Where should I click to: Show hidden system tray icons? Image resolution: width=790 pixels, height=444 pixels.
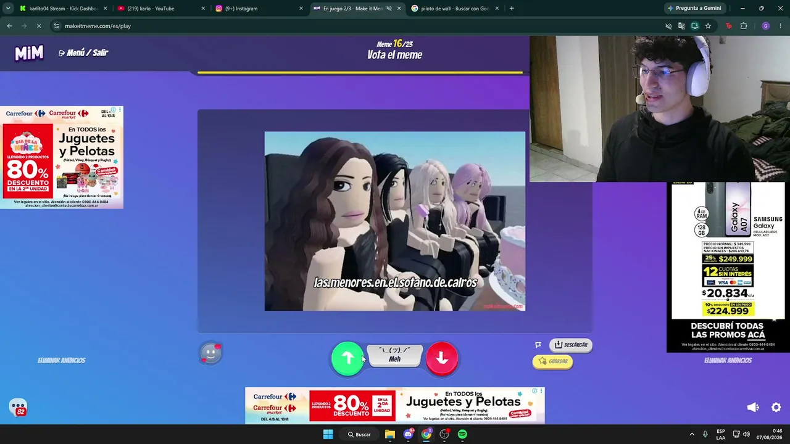tap(692, 434)
